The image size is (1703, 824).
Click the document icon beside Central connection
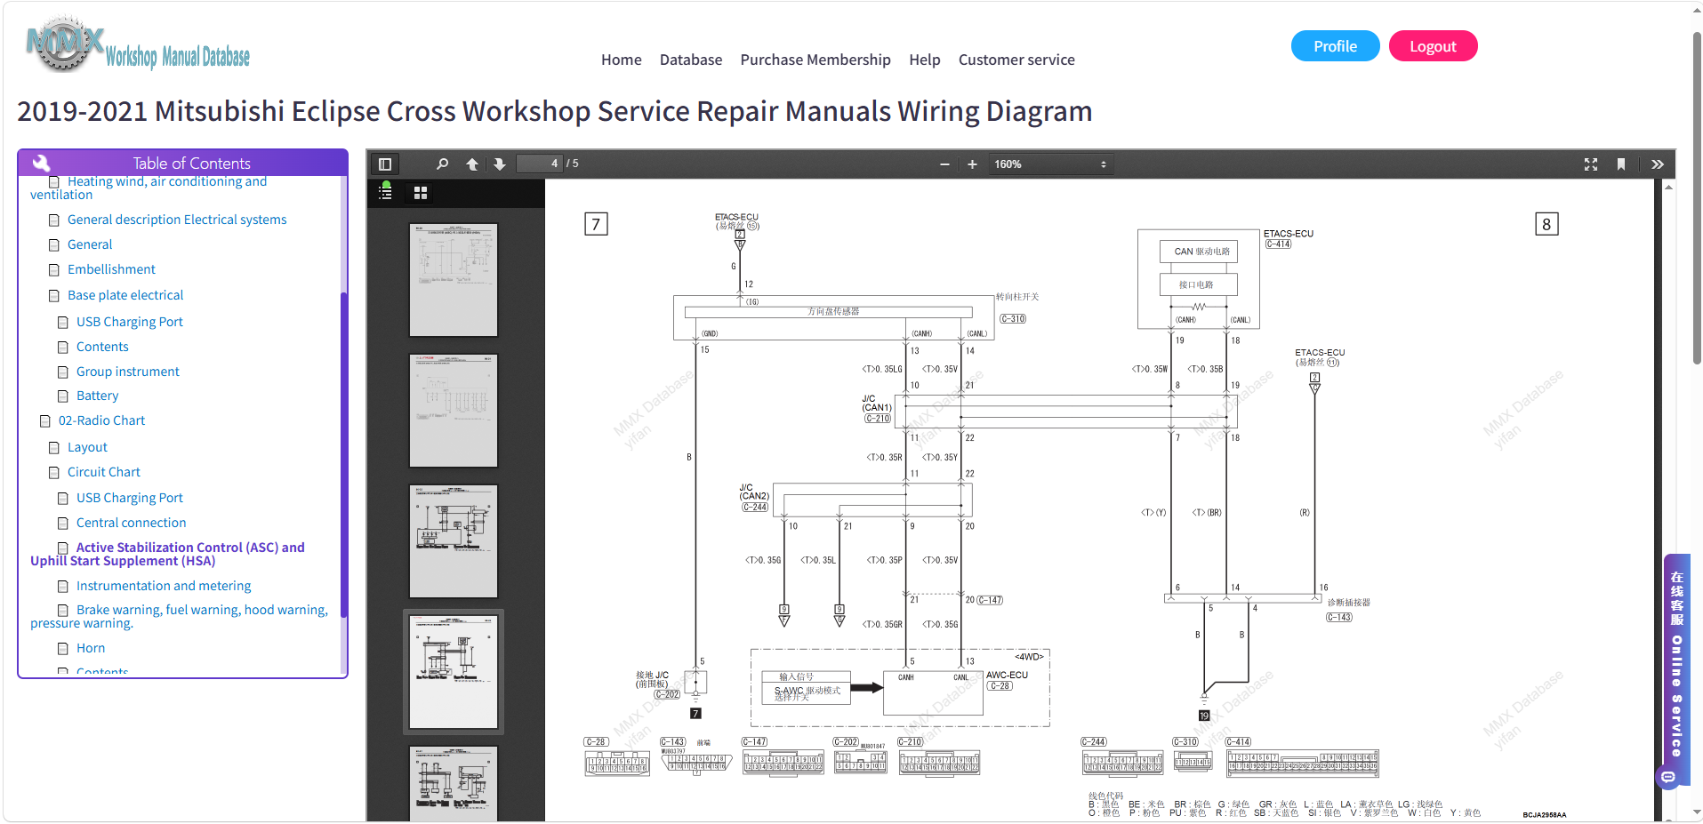(63, 524)
